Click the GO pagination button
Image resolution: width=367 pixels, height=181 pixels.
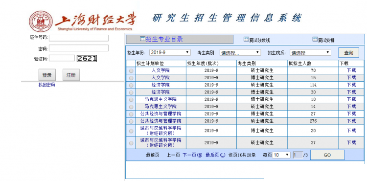coord(327,155)
